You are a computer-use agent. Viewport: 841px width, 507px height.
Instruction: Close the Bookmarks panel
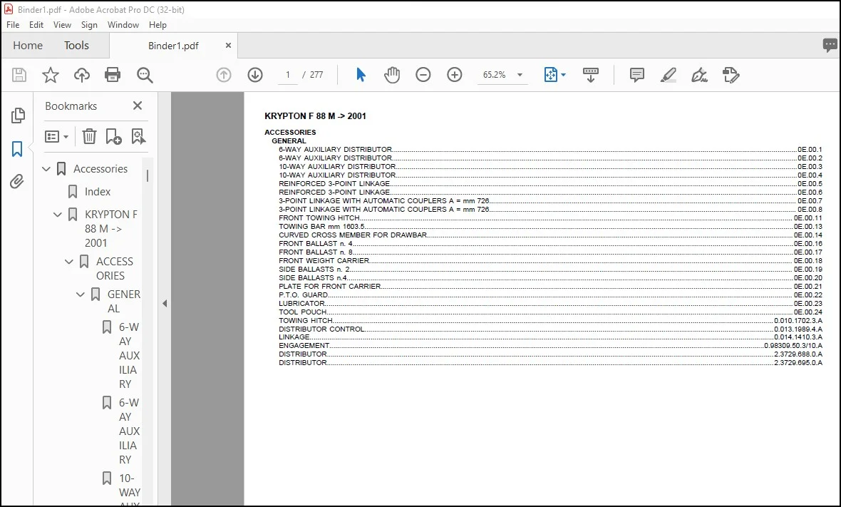point(138,106)
